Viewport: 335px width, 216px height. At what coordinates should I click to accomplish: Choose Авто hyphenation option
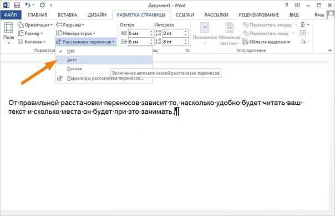point(104,60)
